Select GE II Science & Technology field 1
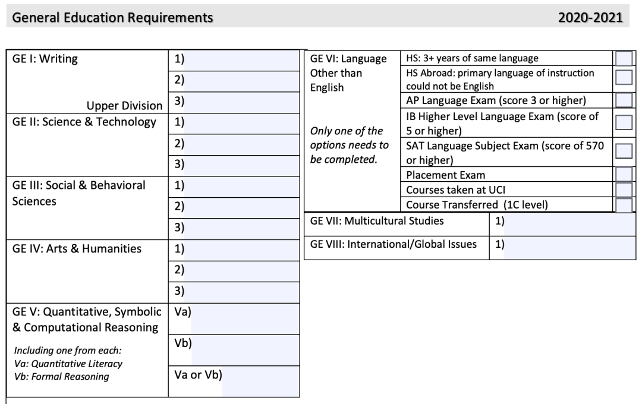The width and height of the screenshot is (642, 404). [x=245, y=122]
